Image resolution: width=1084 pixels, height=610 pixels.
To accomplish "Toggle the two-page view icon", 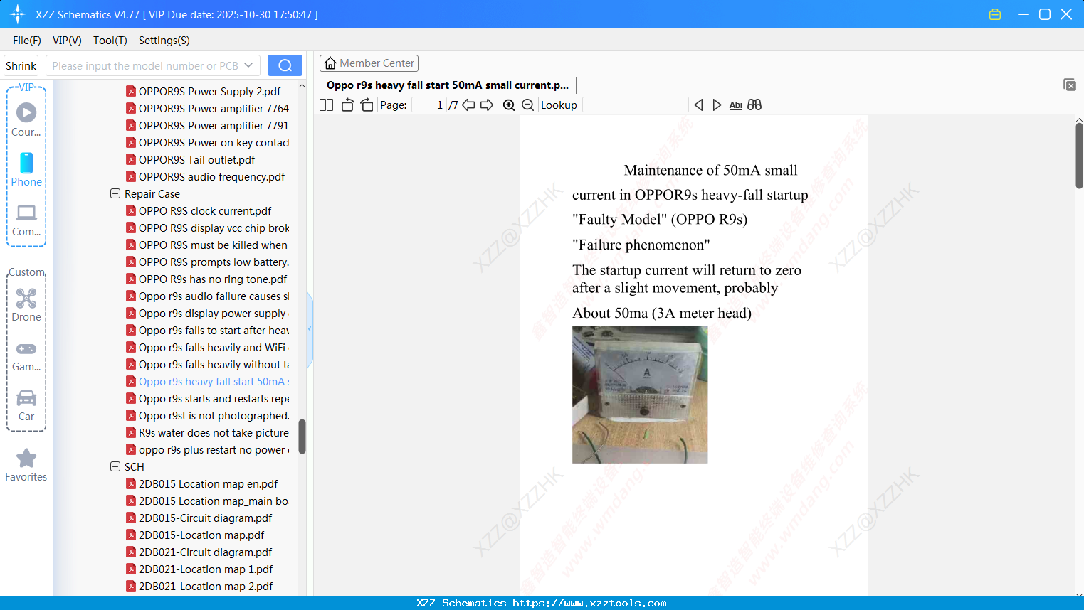I will tap(327, 105).
